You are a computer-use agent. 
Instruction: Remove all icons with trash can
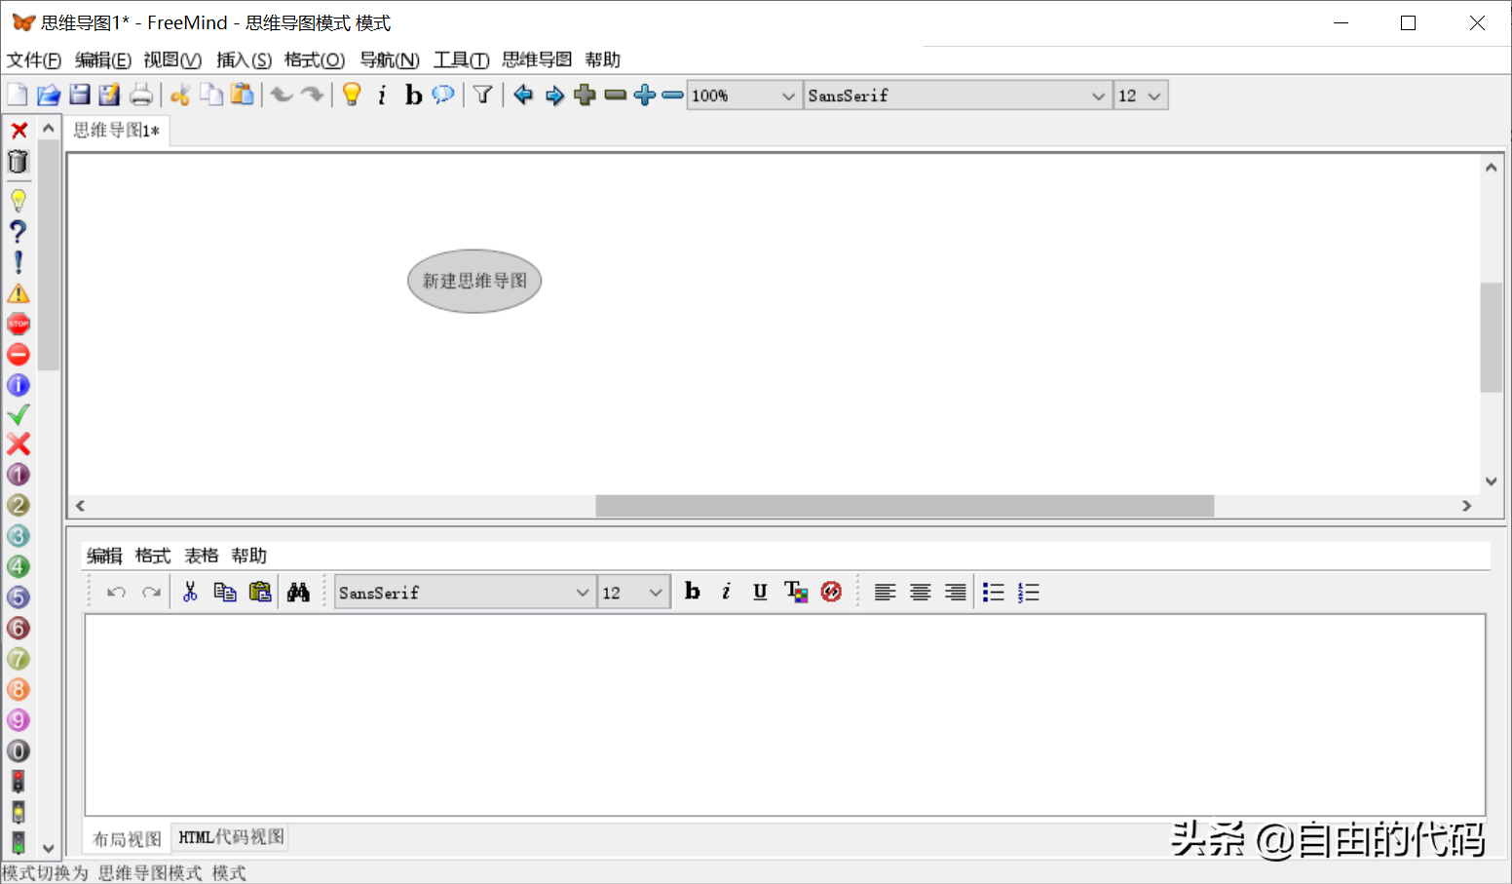(19, 162)
